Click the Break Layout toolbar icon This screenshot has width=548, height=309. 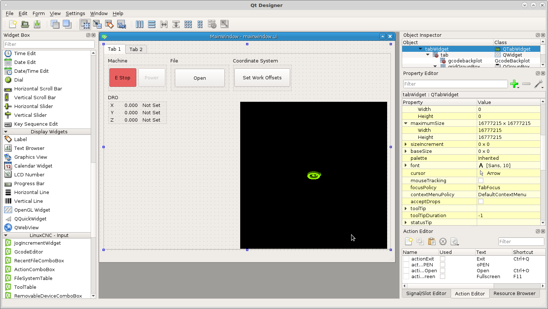[x=212, y=24]
